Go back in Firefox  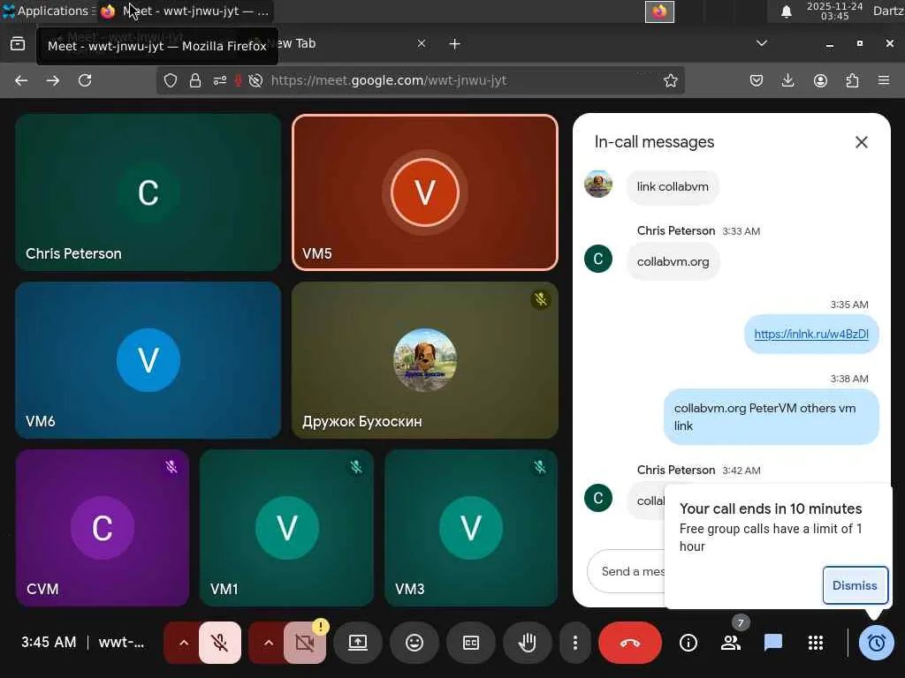[21, 80]
